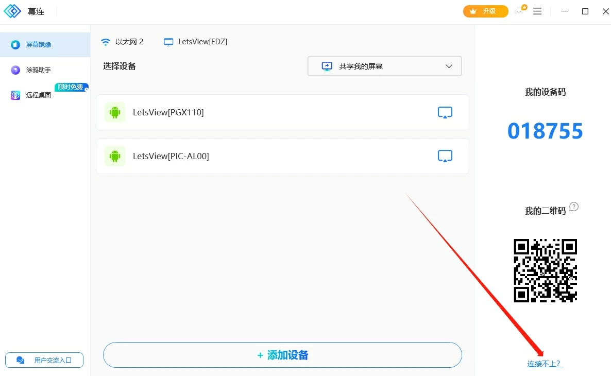
Task: Close the 幕连 window
Action: 605,11
